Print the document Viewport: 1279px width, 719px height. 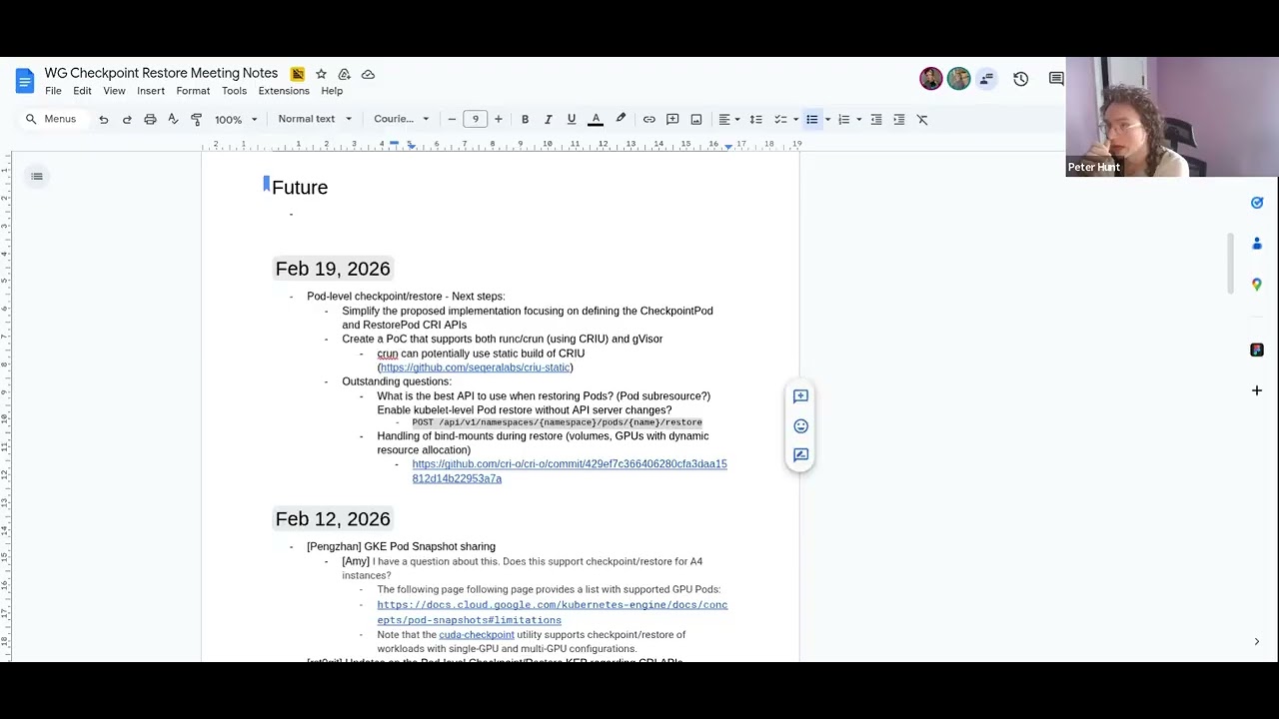click(150, 119)
